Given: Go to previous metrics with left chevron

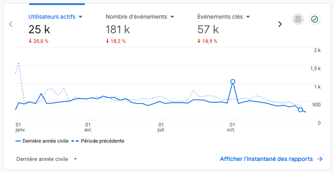Looking at the screenshot, I should click(x=11, y=24).
